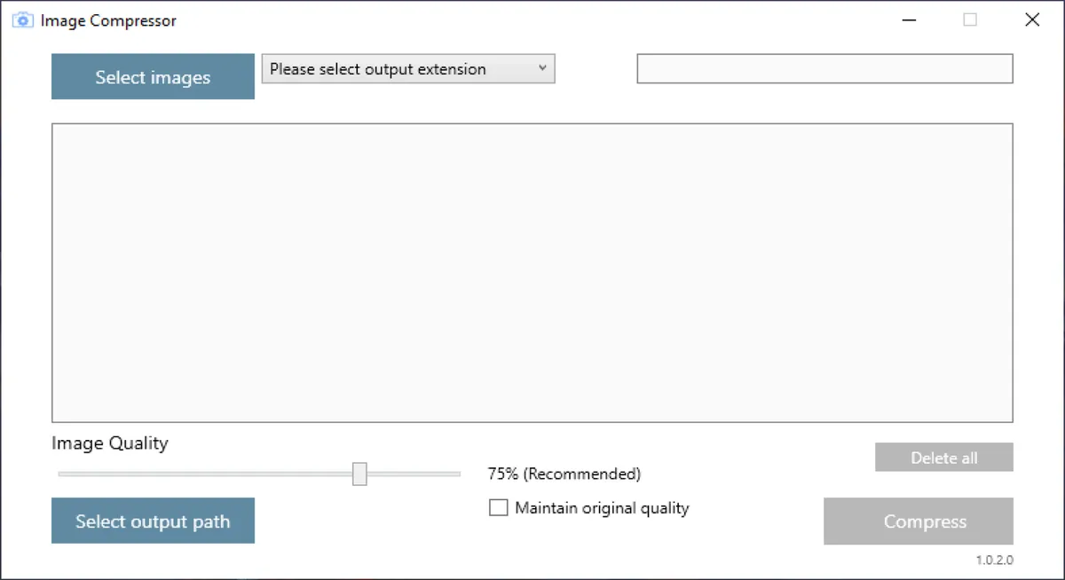Click the Maintain original quality label
The image size is (1065, 580).
pos(602,507)
